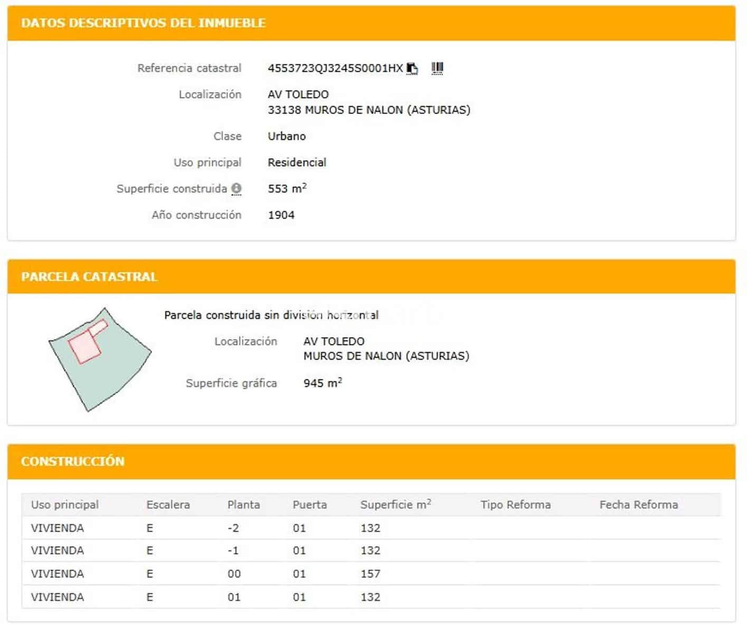Viewport: 747px width, 633px height.
Task: Click the AV TOLEDO localización link
Action: (x=298, y=94)
